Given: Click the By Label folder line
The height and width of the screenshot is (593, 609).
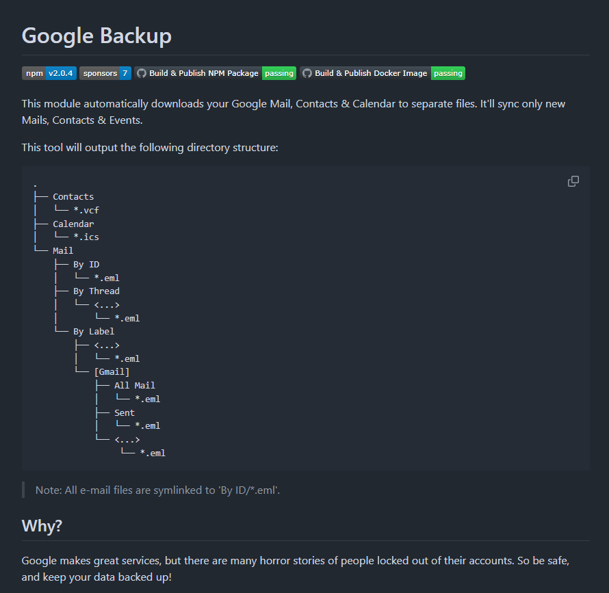Looking at the screenshot, I should [94, 332].
